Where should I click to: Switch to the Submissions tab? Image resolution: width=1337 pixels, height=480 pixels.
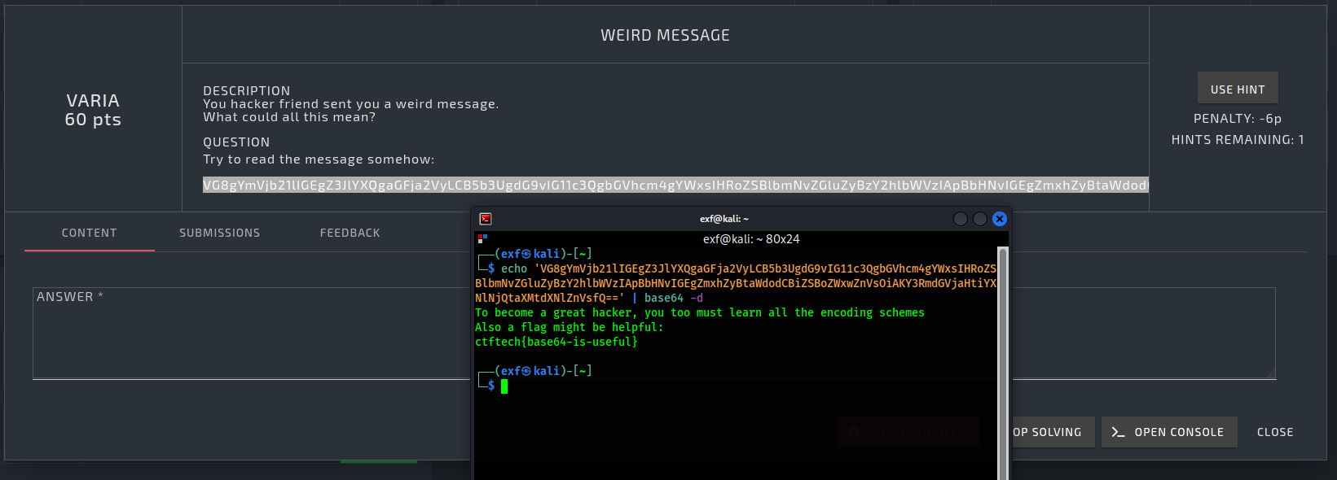pos(220,233)
